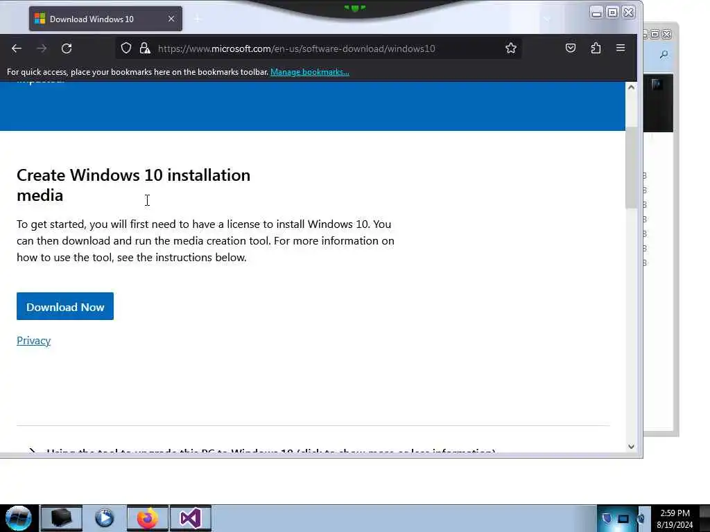Go back using the browser back arrow
Viewport: 710px width, 532px height.
[17, 48]
